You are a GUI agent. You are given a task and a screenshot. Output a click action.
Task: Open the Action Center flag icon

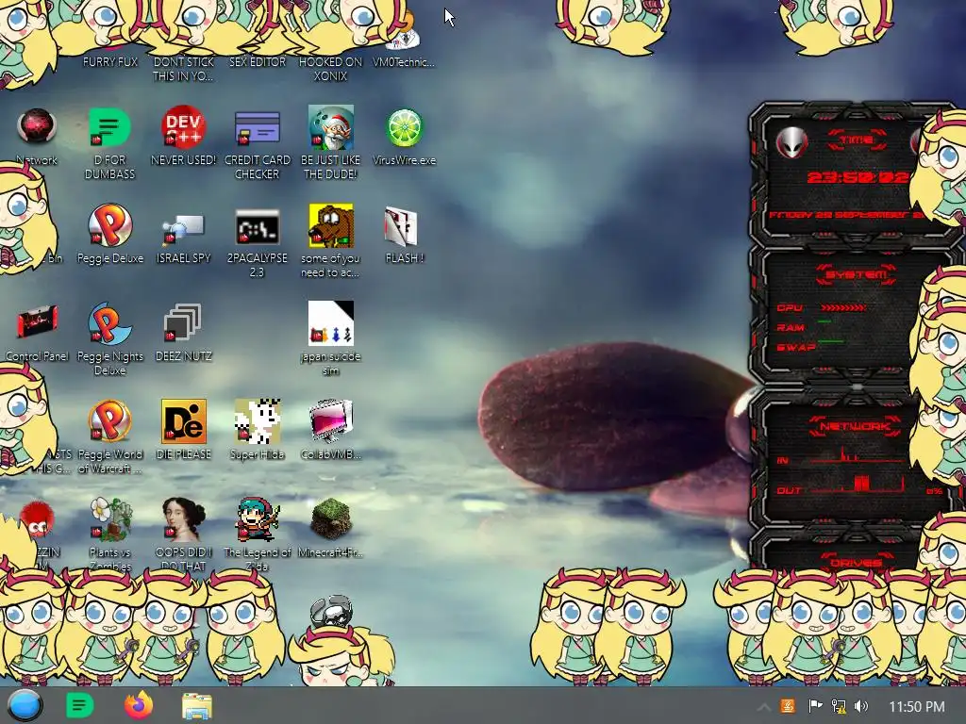pos(814,706)
